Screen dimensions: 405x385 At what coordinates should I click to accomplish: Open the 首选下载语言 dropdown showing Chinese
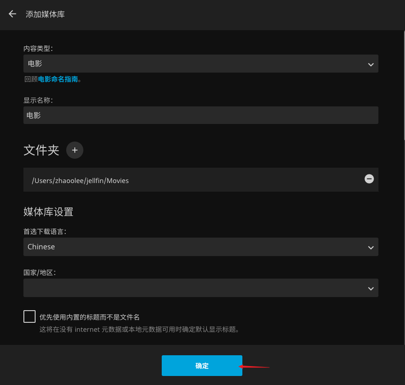[x=200, y=247]
